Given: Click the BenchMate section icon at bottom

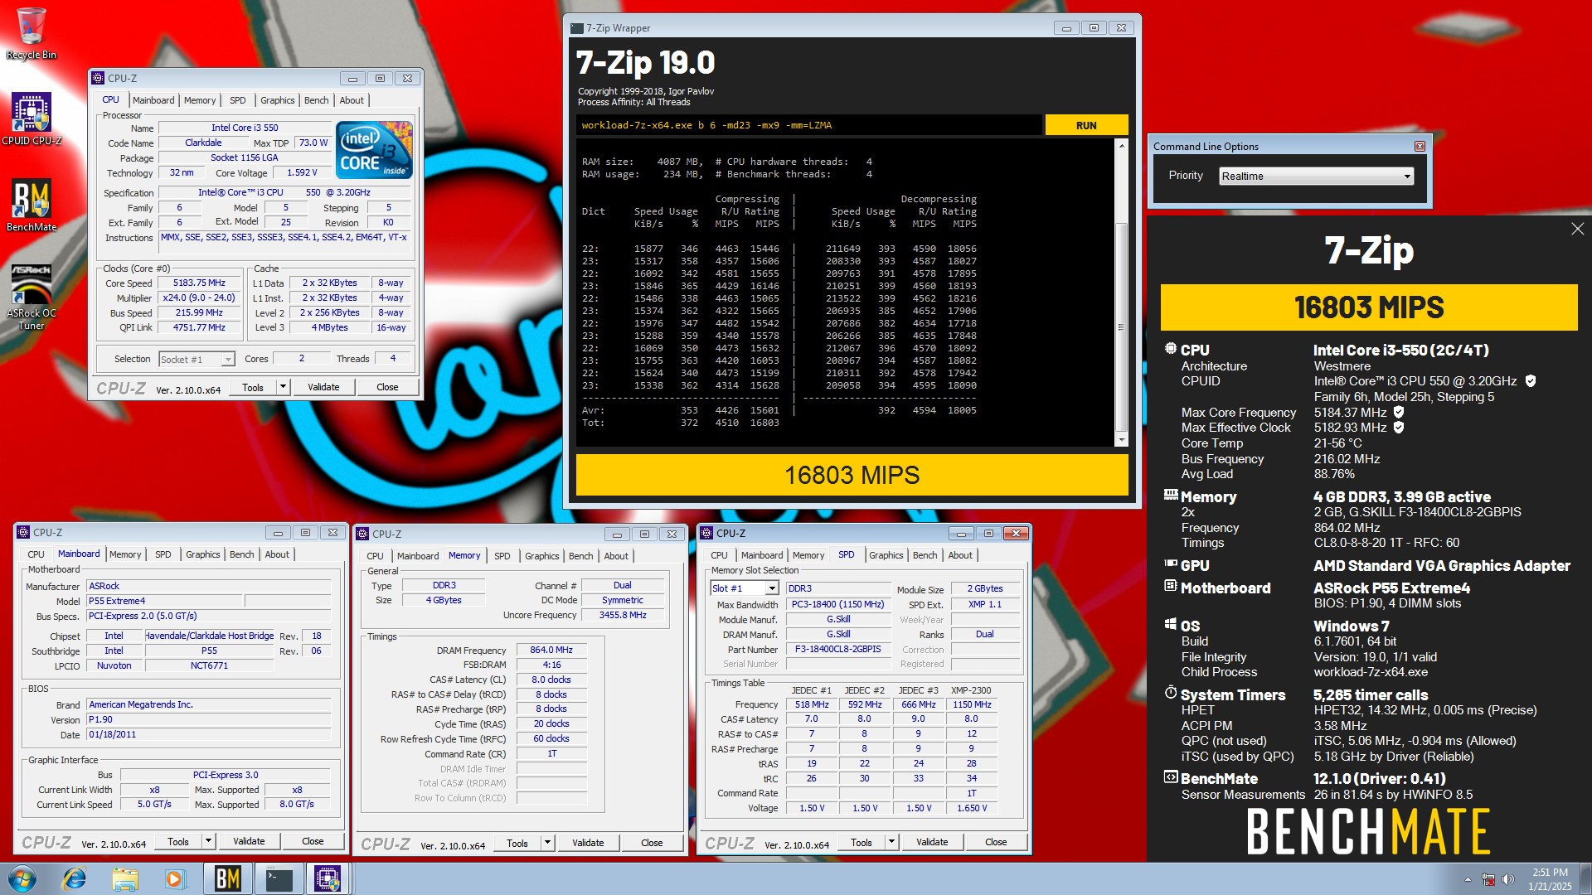Looking at the screenshot, I should click(1171, 777).
